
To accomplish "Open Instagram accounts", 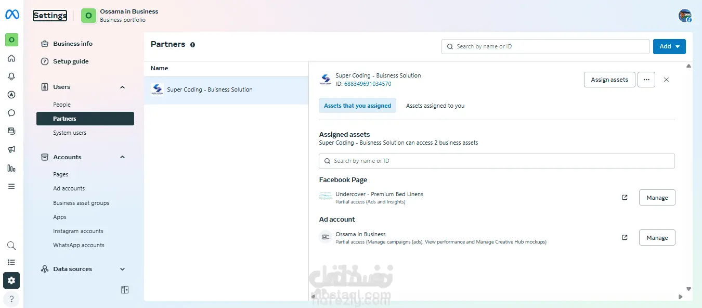I will click(78, 231).
